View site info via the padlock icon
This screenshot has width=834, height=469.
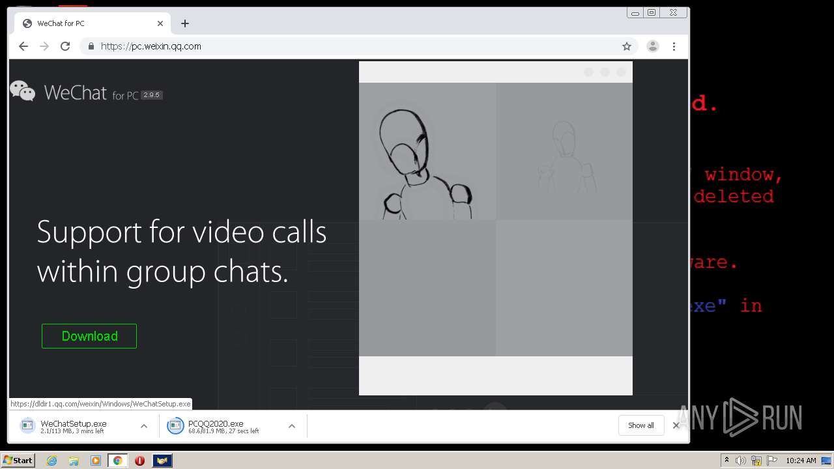(x=91, y=46)
